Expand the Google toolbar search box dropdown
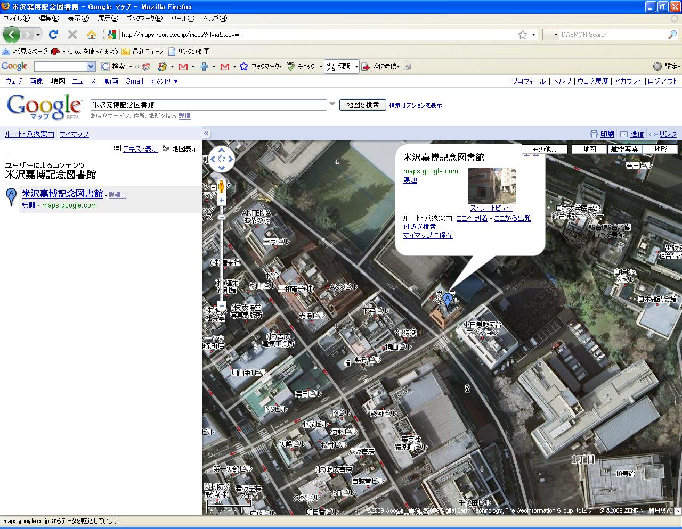This screenshot has height=529, width=682. 91,67
